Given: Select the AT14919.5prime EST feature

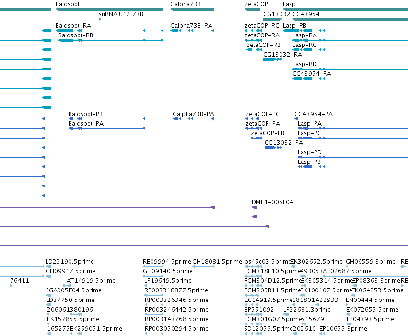Looking at the screenshot, I should coord(69,286).
